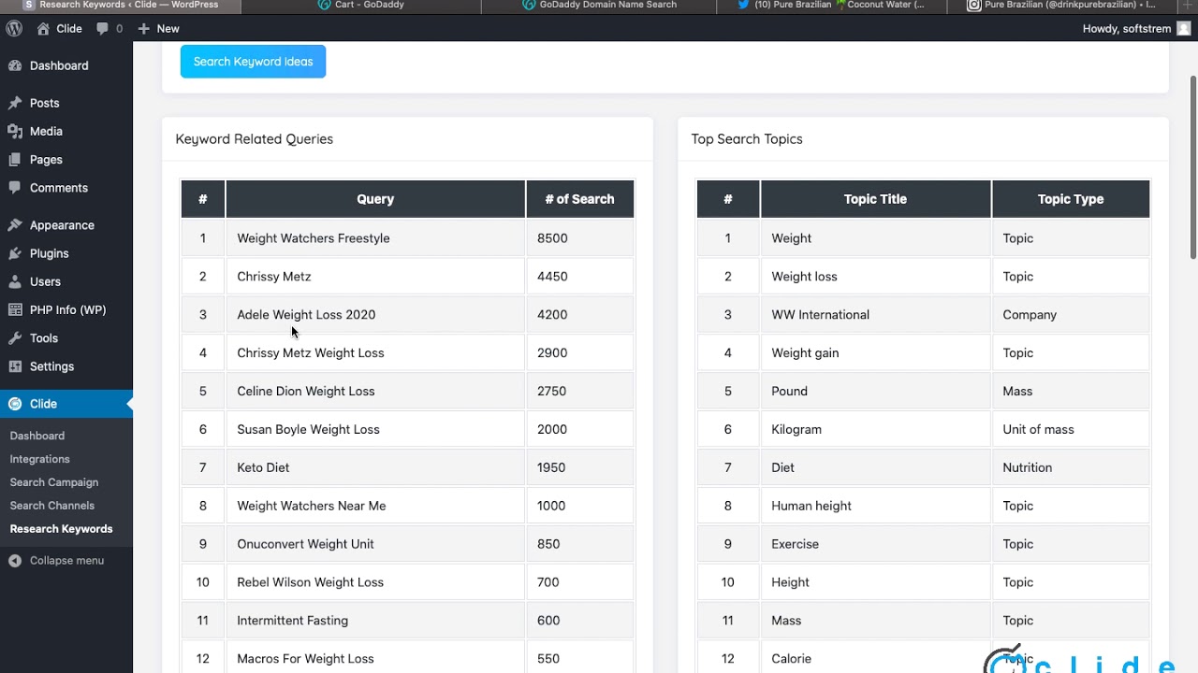The image size is (1198, 673).
Task: Switch to GoDaddy Domain Name Search tab
Action: (x=599, y=6)
